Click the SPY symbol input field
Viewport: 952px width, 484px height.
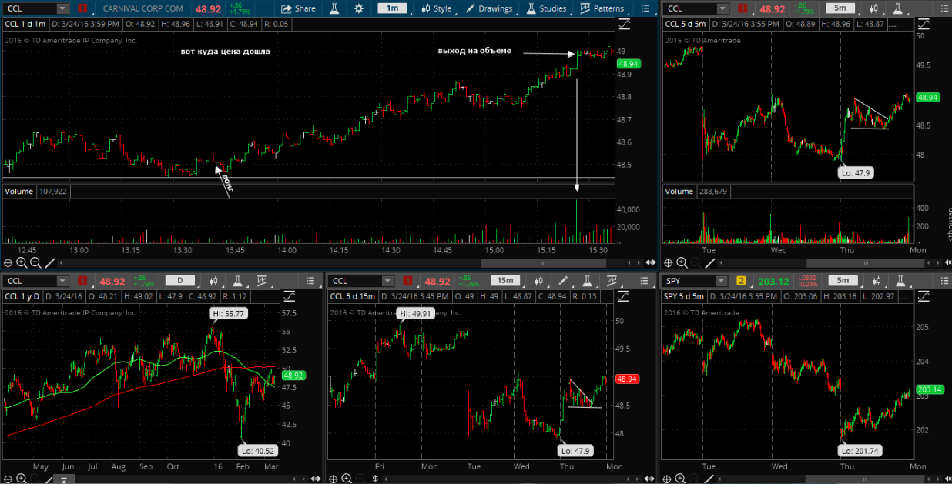click(690, 281)
